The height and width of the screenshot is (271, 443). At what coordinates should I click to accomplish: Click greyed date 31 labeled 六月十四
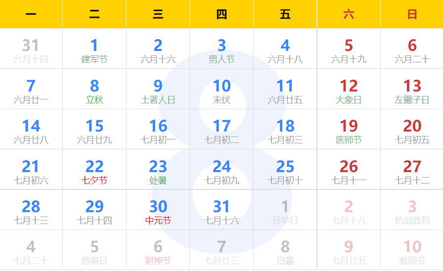tap(31, 48)
